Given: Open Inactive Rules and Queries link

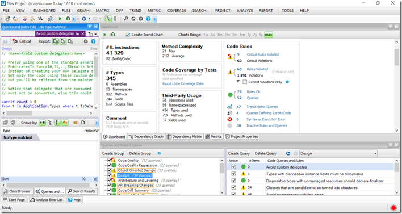Looking at the screenshot, I should click(x=267, y=125).
